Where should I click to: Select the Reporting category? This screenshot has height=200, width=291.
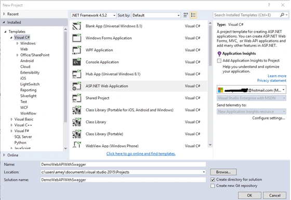coord(28,90)
